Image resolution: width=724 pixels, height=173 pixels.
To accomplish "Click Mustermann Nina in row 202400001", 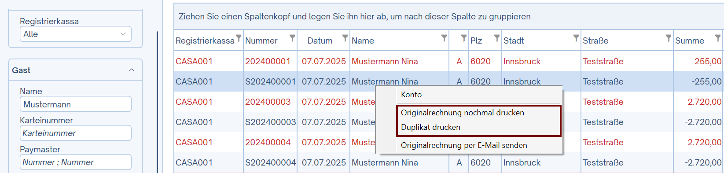I will point(385,61).
